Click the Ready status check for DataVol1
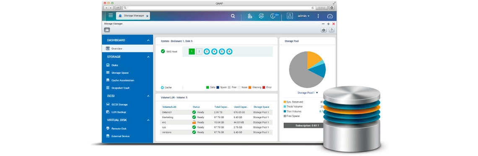 click(x=194, y=112)
